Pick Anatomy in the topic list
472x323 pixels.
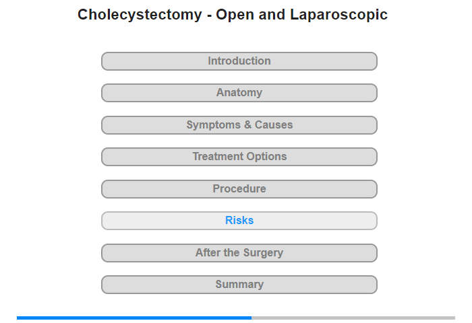coord(239,93)
